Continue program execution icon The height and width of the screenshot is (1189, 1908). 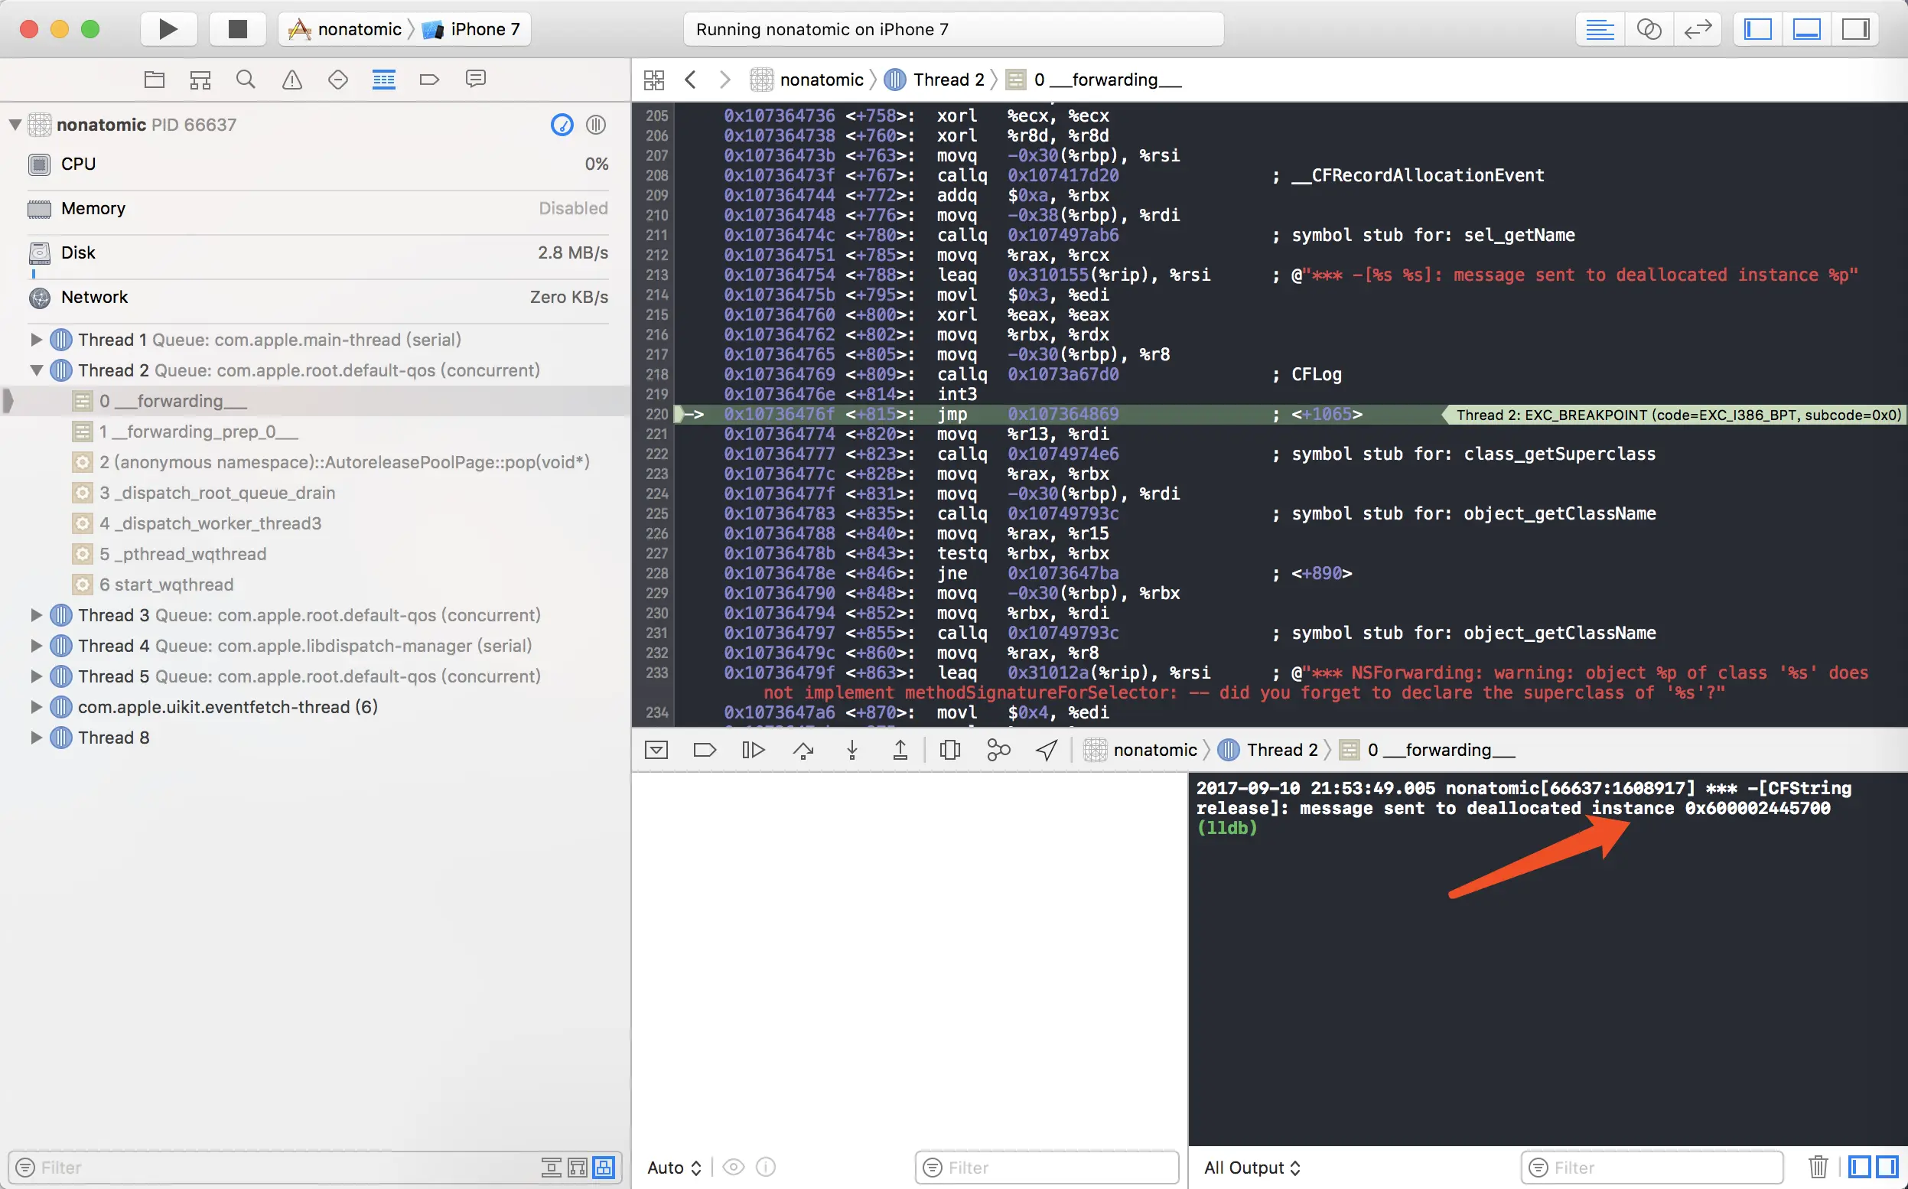(753, 750)
